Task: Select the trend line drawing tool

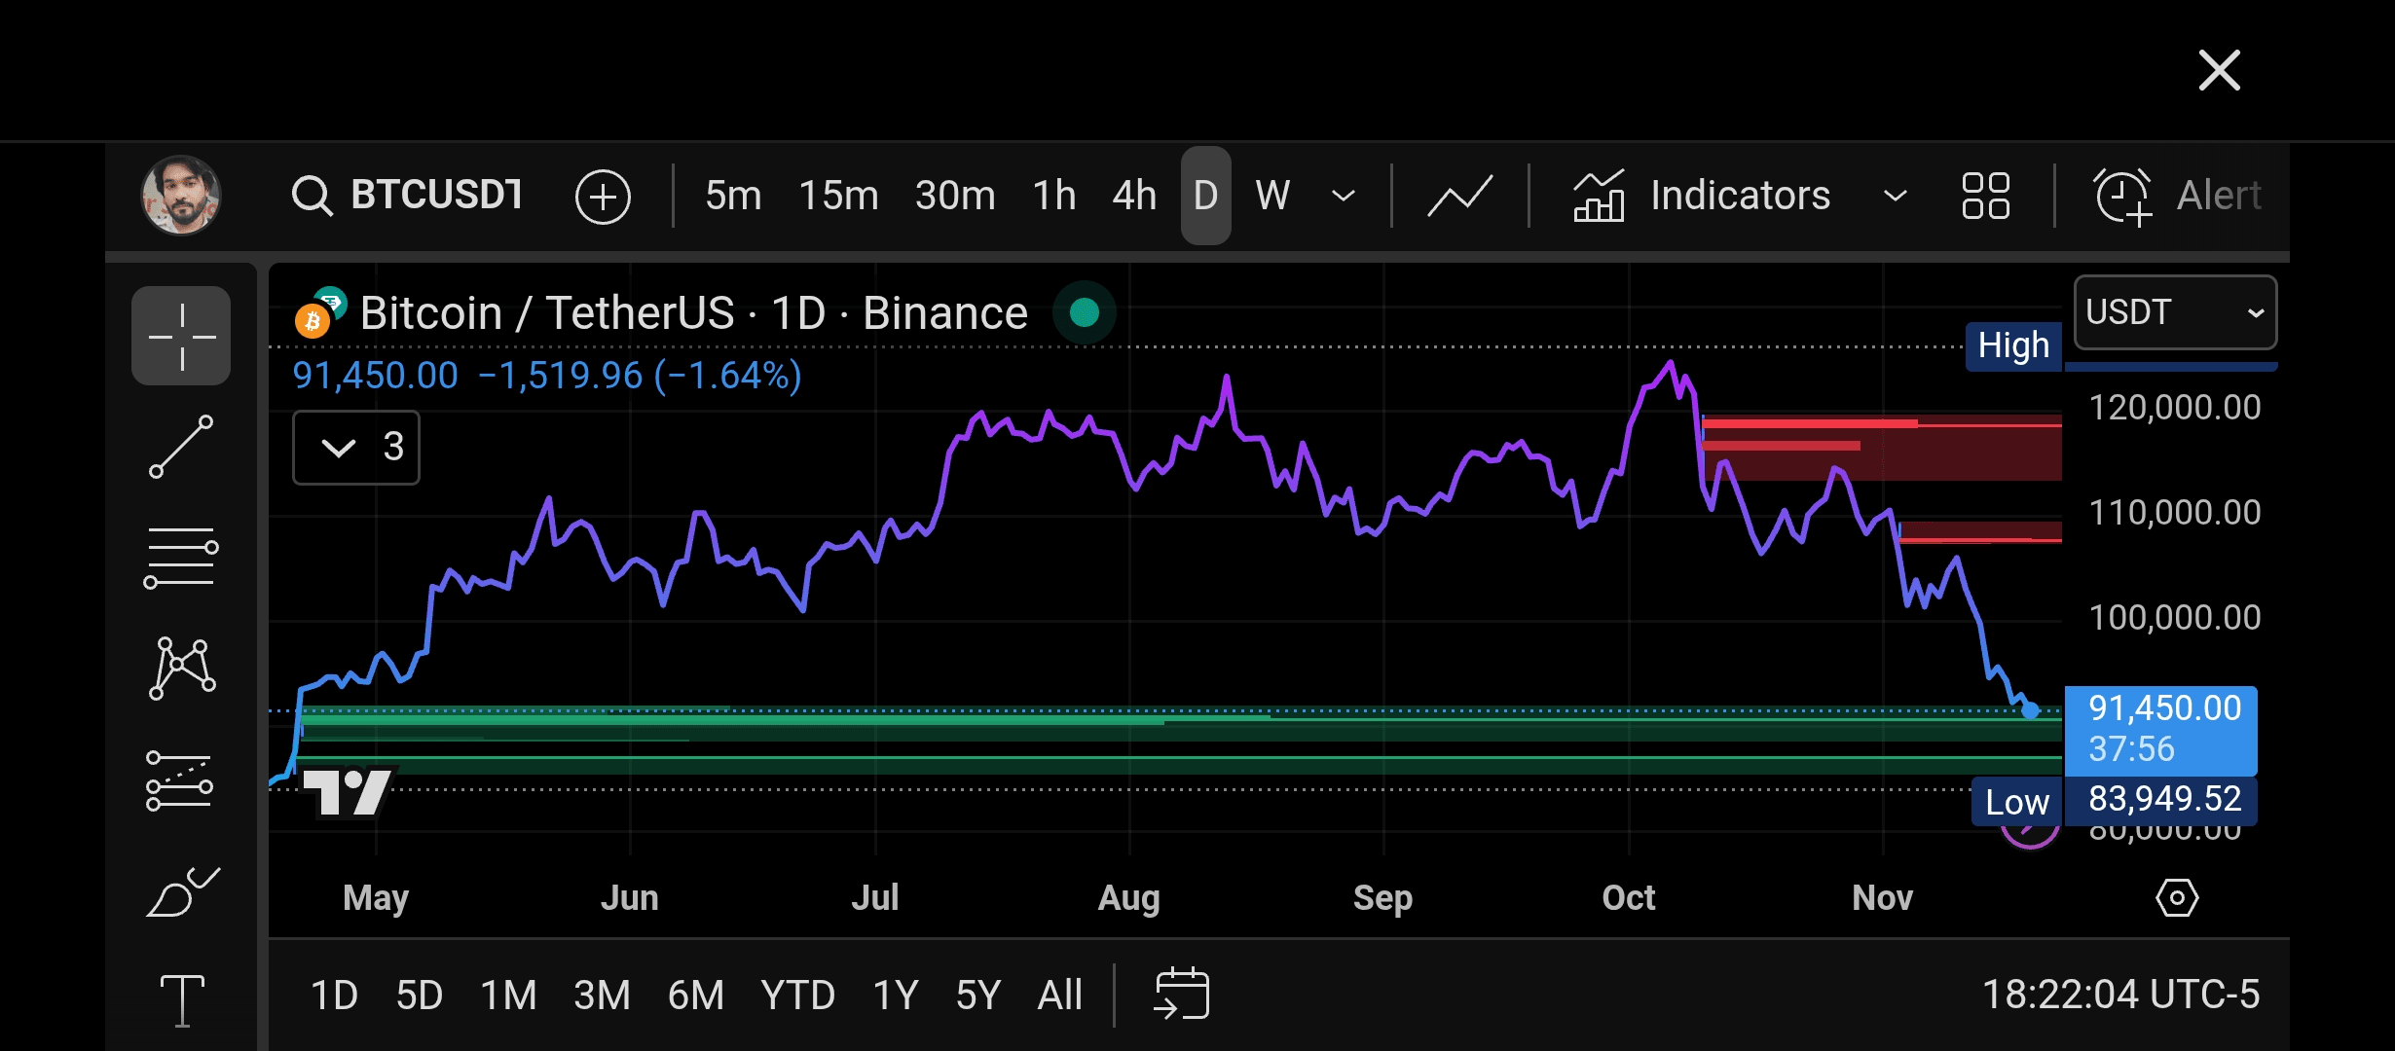Action: click(x=181, y=447)
